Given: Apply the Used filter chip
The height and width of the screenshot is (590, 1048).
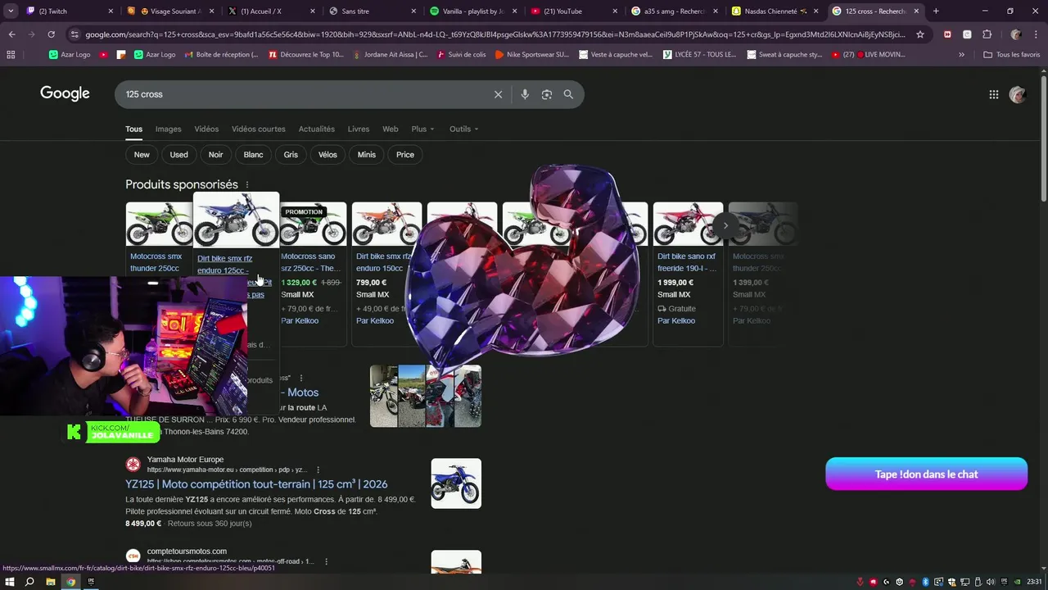Looking at the screenshot, I should point(178,155).
